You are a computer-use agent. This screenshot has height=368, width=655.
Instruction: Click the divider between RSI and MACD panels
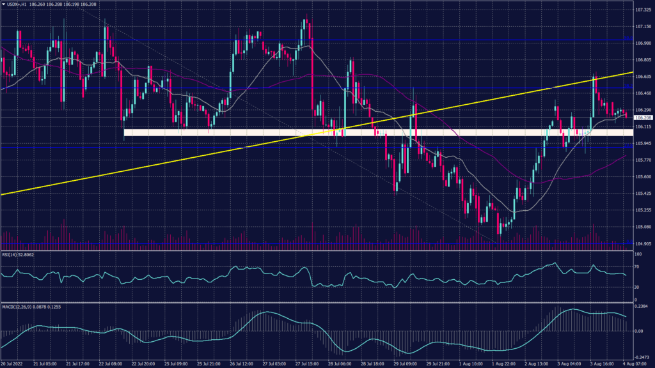[x=320, y=302]
